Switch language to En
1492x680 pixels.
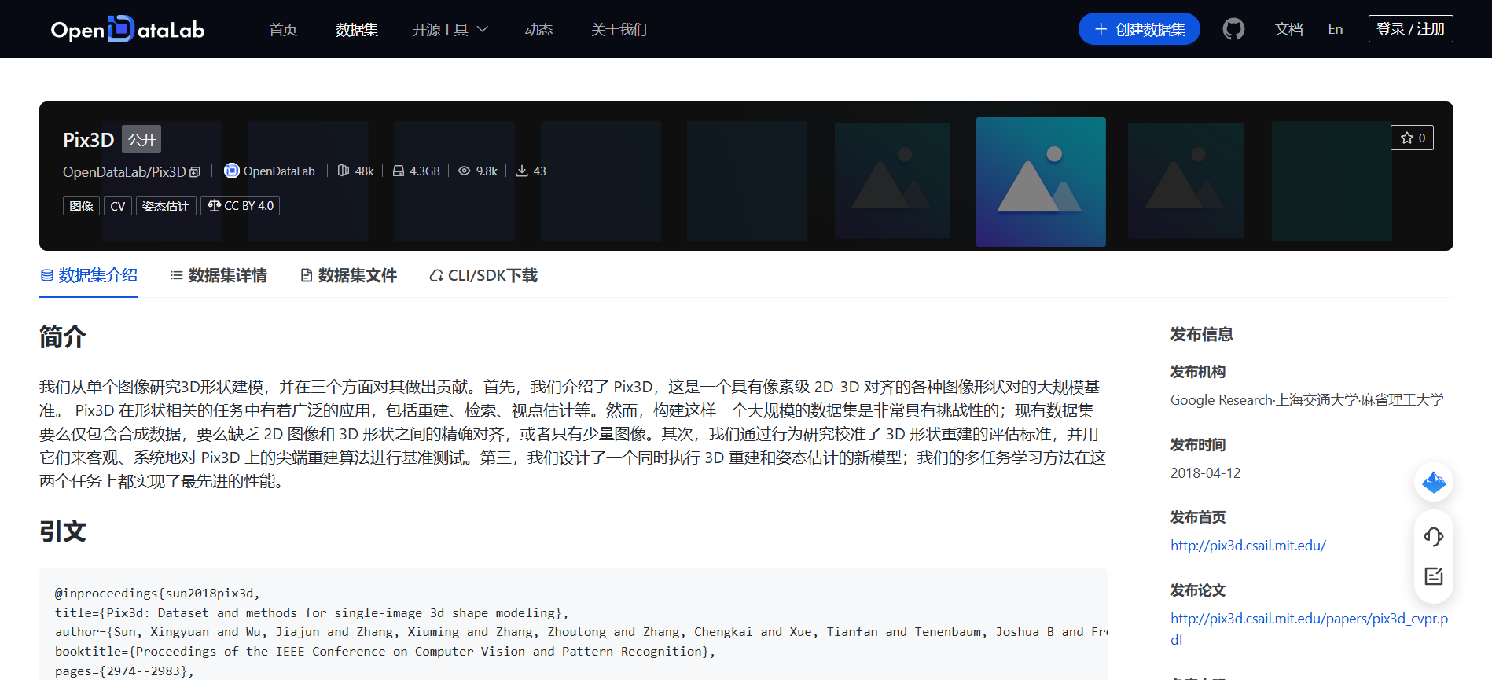pyautogui.click(x=1336, y=29)
